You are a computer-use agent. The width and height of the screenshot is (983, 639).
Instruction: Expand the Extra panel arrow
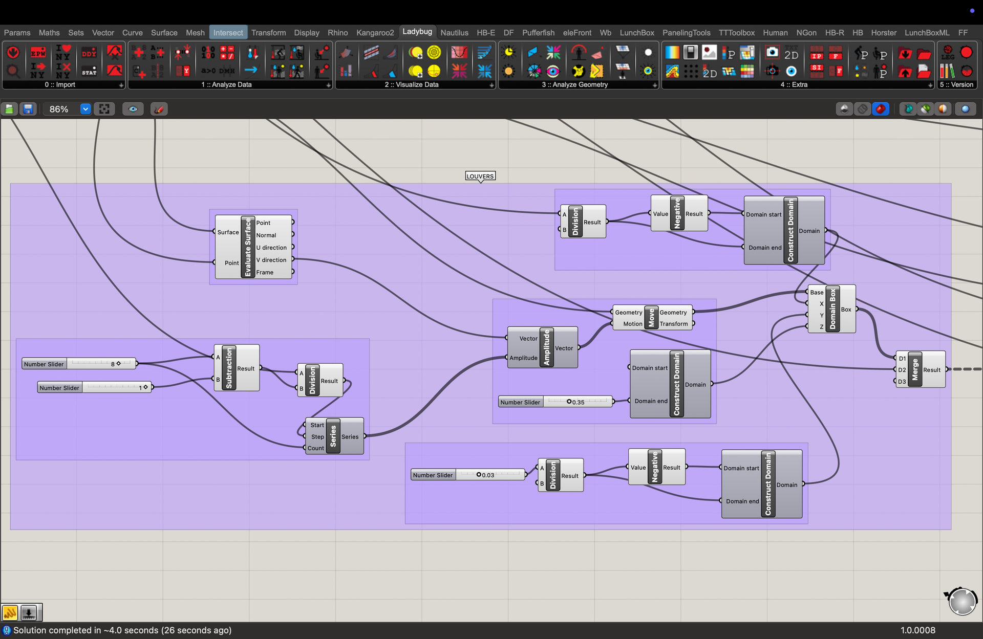(x=930, y=85)
